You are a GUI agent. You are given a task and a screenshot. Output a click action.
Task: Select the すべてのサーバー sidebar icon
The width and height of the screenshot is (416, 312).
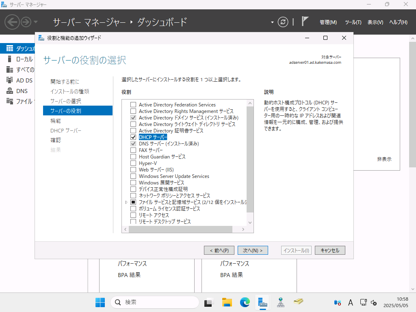(10, 69)
